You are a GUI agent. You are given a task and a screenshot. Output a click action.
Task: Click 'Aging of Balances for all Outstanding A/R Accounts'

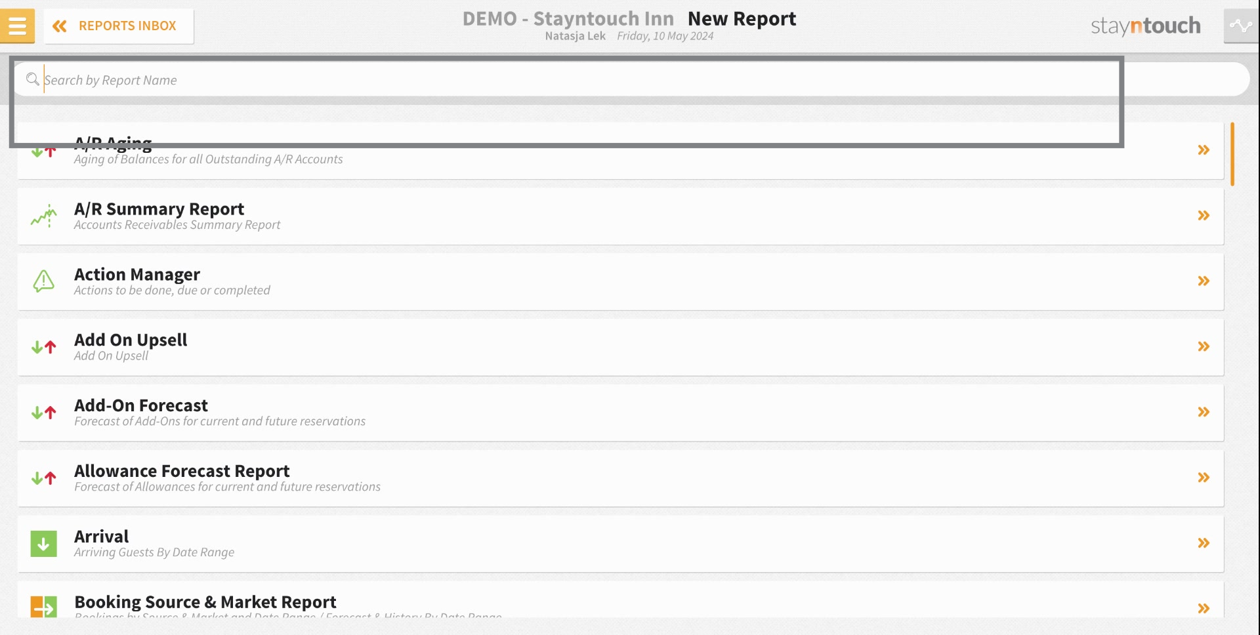[x=208, y=159]
